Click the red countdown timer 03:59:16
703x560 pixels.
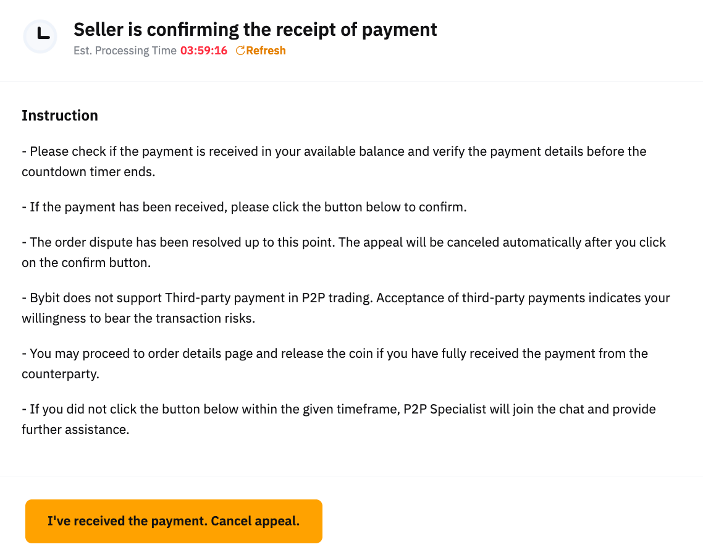[204, 51]
